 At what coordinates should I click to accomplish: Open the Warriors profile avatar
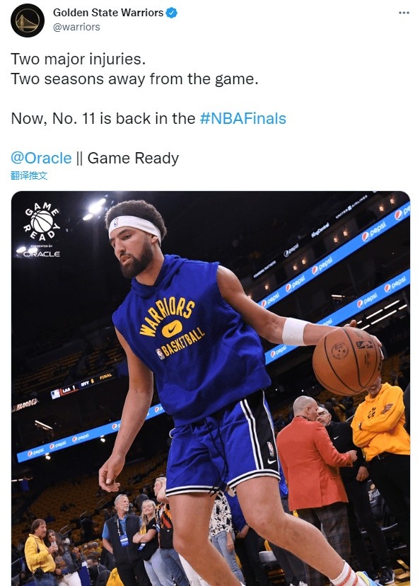(x=28, y=21)
